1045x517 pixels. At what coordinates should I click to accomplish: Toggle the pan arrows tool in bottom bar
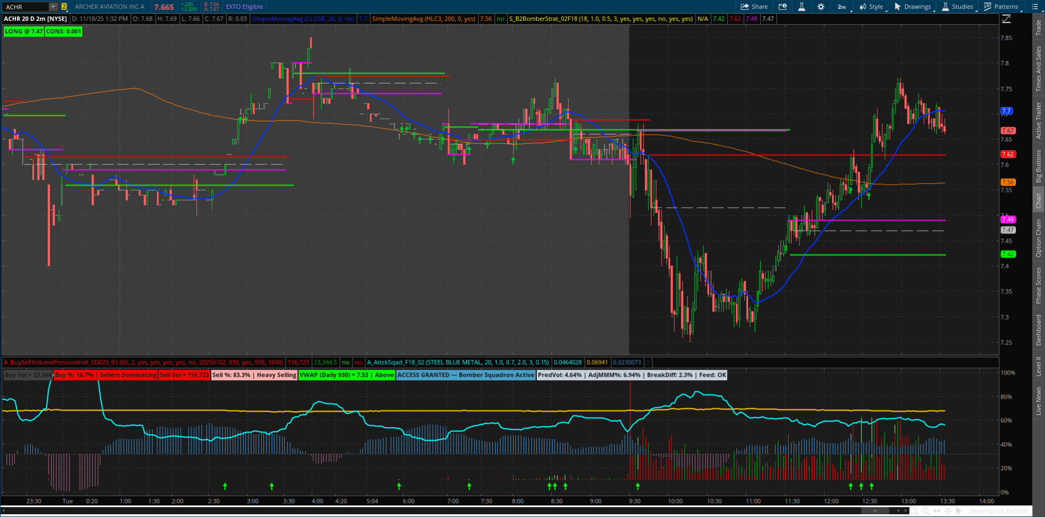pos(936,510)
